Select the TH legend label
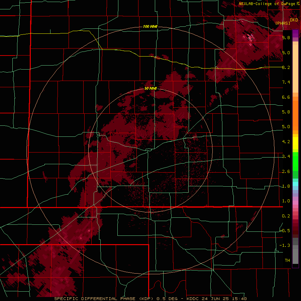Viewport: 301px width, 301px height. [287, 261]
